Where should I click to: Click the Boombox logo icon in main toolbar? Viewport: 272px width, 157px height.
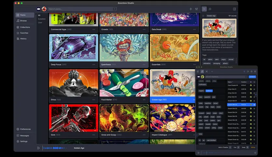coord(38,9)
